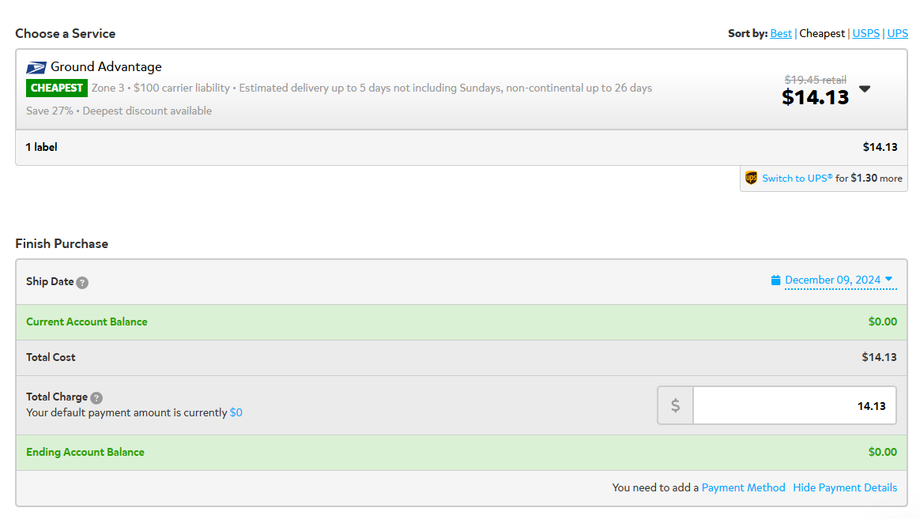
Task: Hide Payment Details
Action: click(845, 487)
